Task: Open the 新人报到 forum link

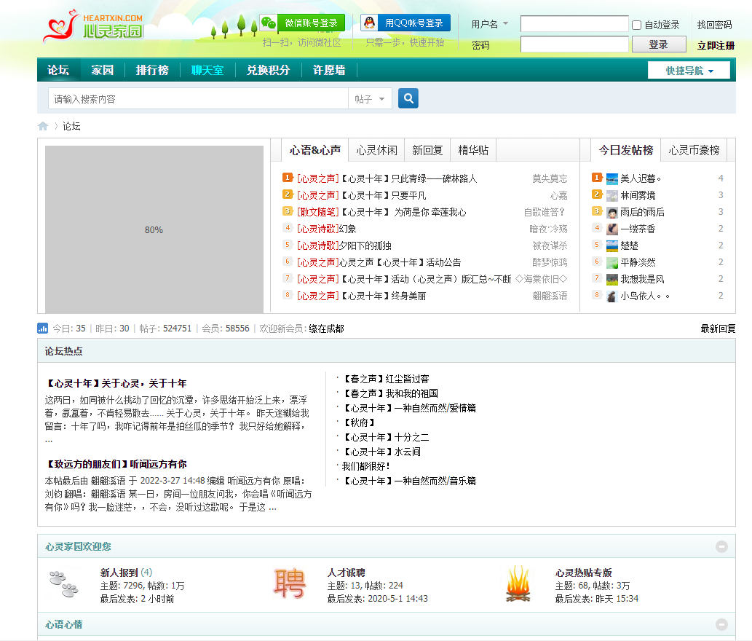Action: 119,573
